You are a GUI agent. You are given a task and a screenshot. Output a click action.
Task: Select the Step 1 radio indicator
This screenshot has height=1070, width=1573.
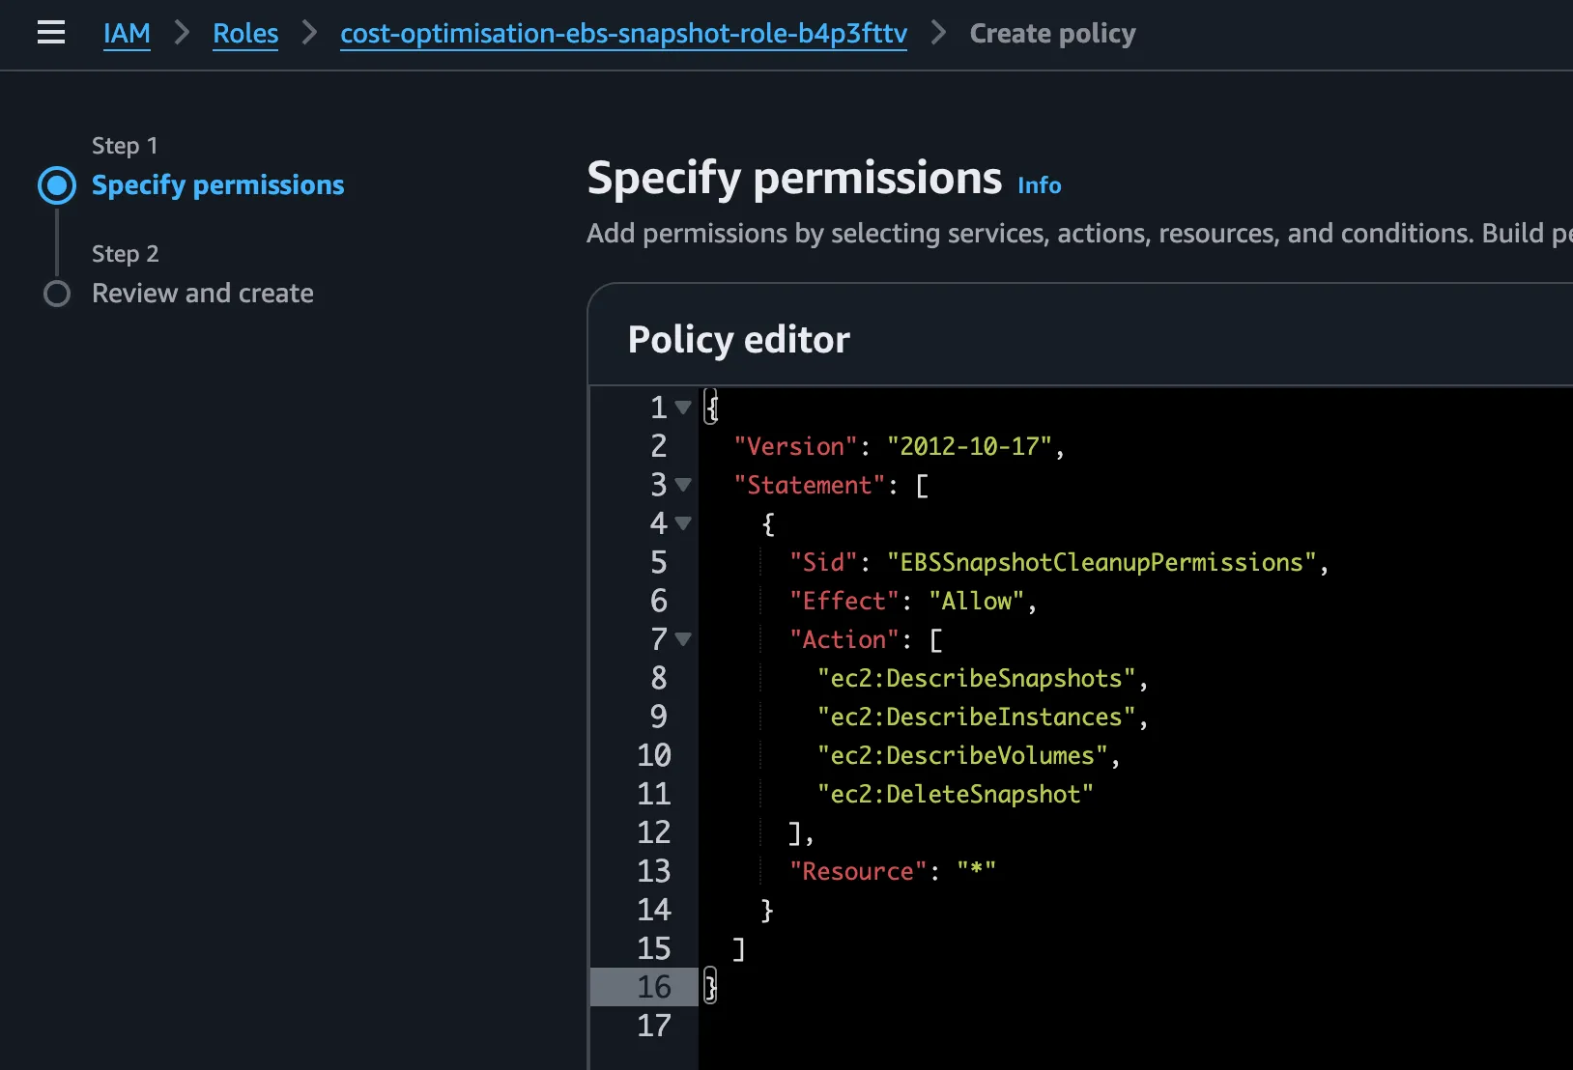click(x=57, y=185)
